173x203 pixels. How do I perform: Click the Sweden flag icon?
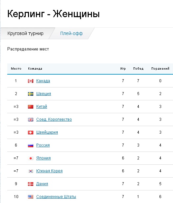tap(31, 94)
